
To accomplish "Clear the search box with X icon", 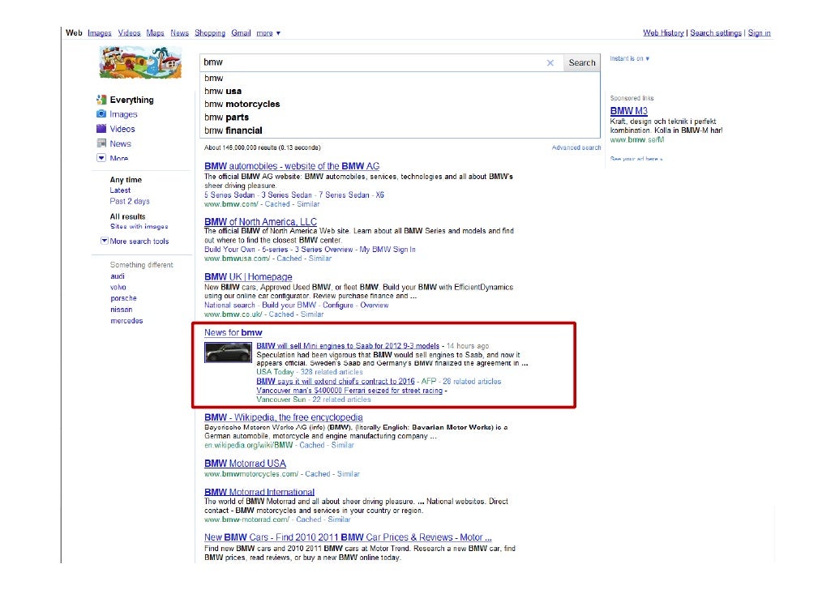I will tap(550, 63).
